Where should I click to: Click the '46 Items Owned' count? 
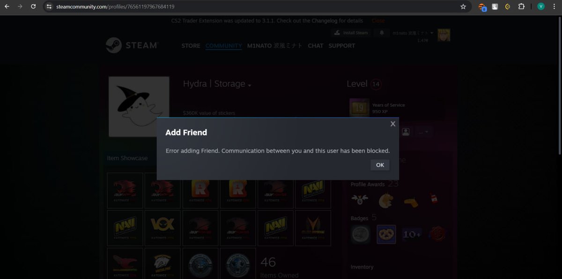(279, 267)
